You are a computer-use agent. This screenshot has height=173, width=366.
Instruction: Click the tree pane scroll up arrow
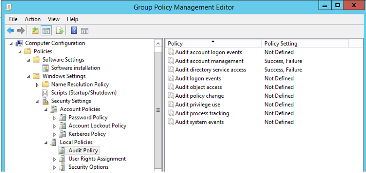point(158,44)
